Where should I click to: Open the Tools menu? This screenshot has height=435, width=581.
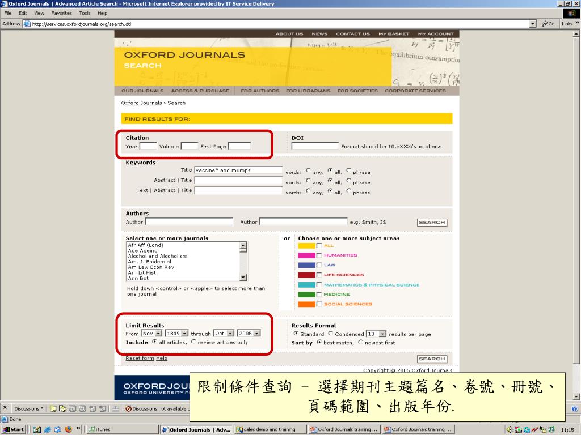coord(85,14)
